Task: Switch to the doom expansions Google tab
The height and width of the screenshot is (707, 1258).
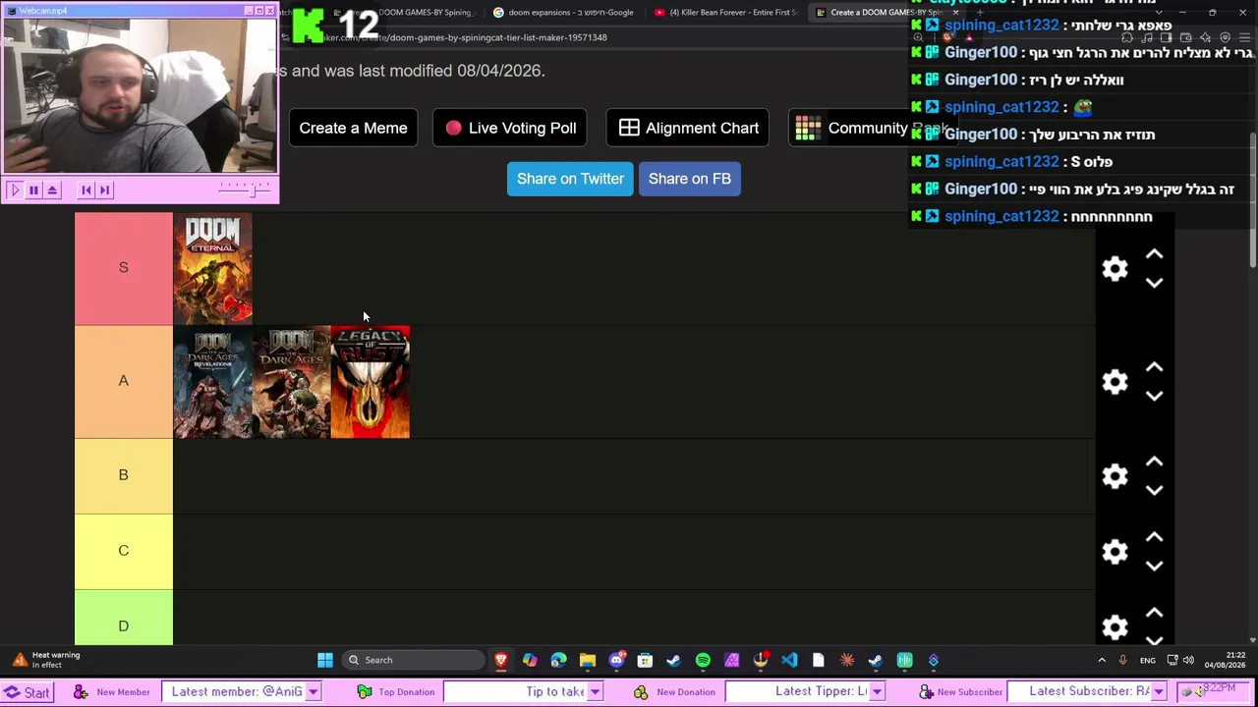Action: [x=563, y=13]
